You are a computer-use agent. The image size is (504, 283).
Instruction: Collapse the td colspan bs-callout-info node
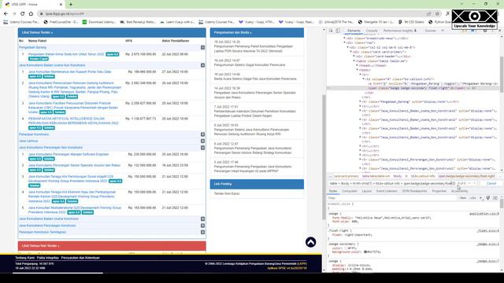click(364, 79)
